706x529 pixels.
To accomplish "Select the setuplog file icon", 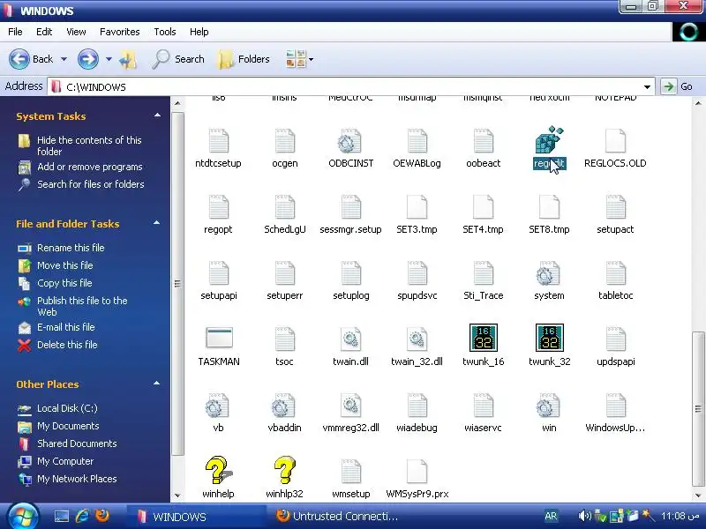I will coord(350,273).
